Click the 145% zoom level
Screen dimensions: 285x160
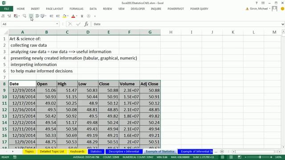(x=278, y=157)
